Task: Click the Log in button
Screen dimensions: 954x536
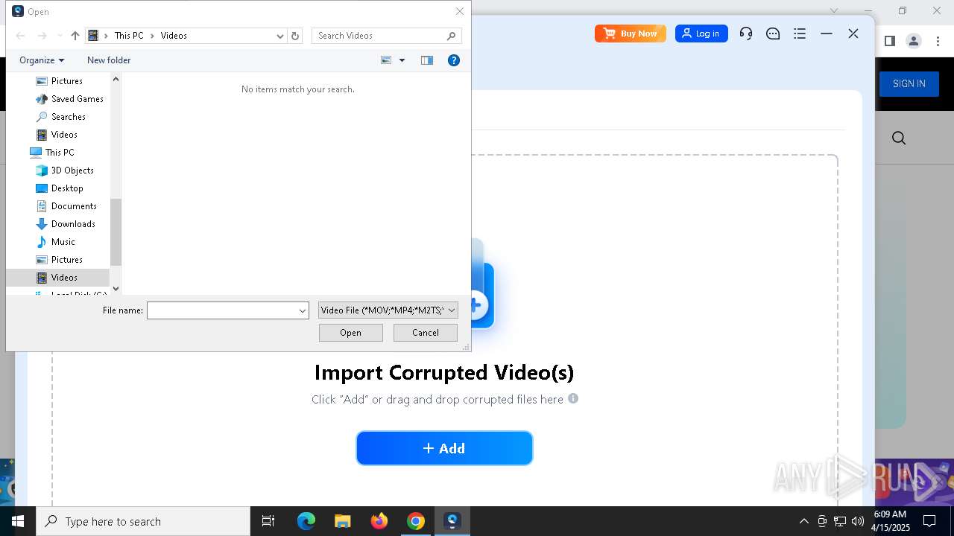Action: (701, 33)
